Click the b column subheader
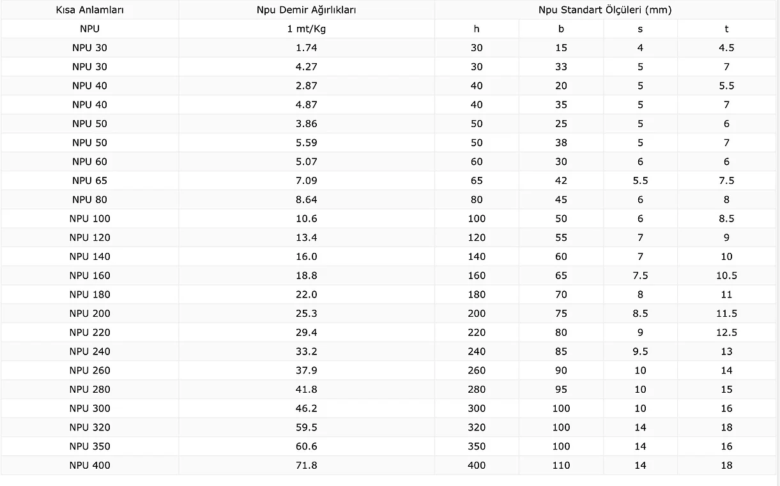Image resolution: width=780 pixels, height=486 pixels. tap(561, 29)
